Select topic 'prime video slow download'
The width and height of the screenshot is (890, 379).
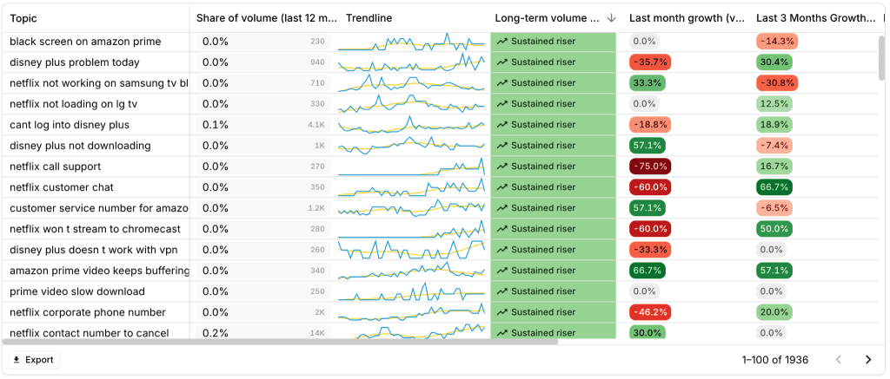tap(77, 291)
